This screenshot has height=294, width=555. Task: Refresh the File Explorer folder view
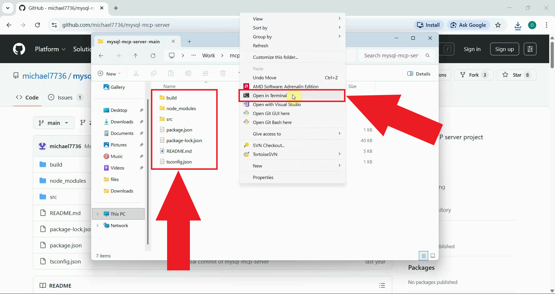tap(153, 56)
